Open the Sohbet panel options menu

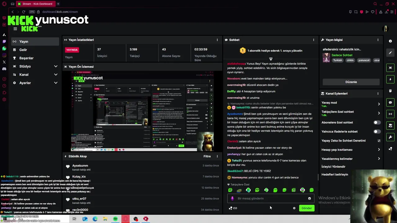pyautogui.click(x=314, y=40)
